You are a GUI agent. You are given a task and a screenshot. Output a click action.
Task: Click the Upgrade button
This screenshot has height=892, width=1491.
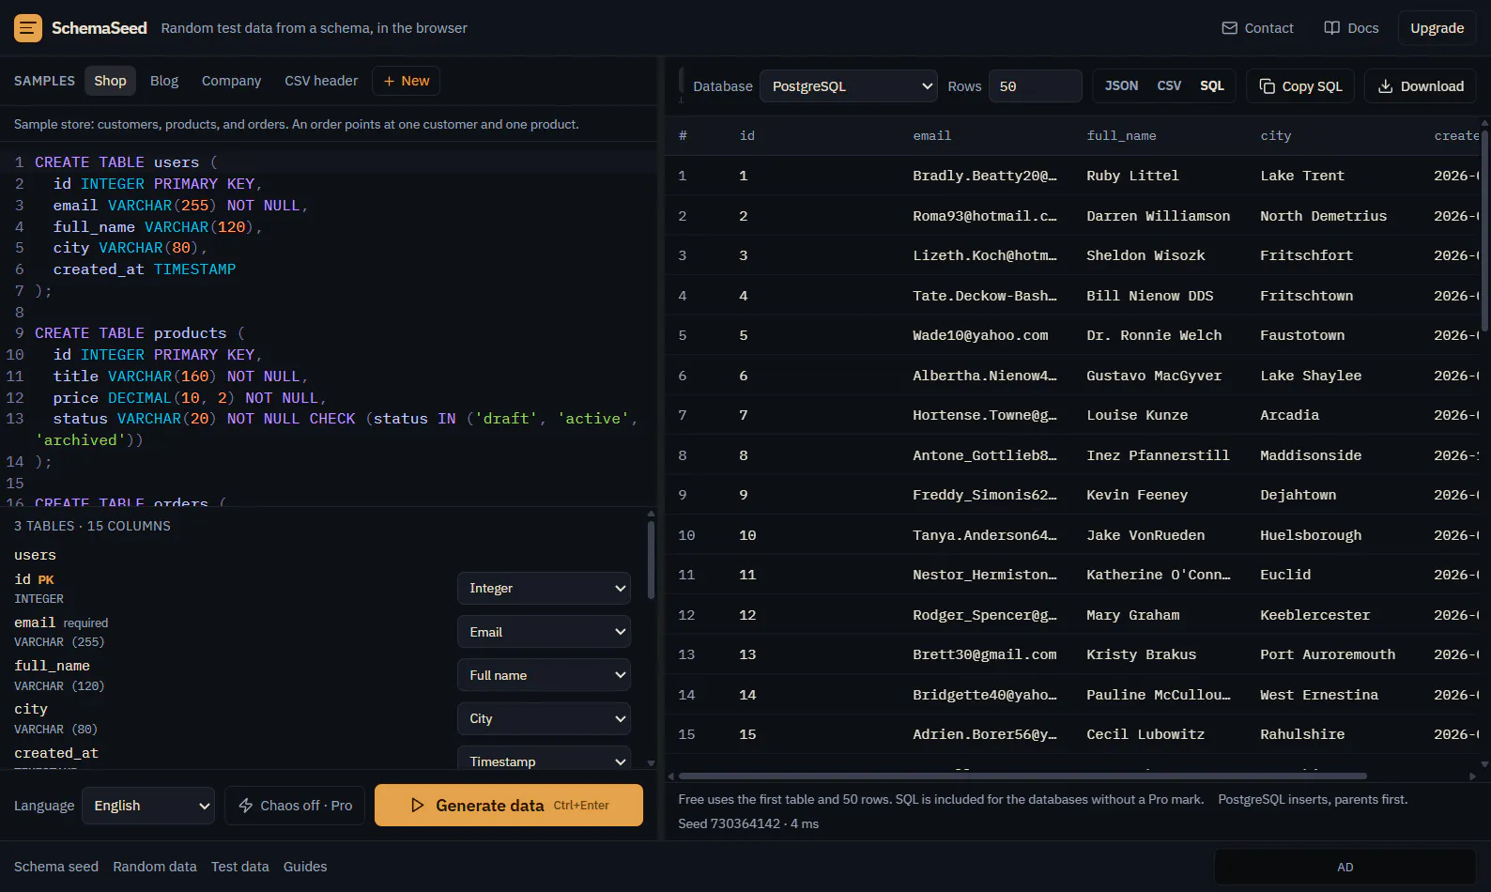point(1437,28)
